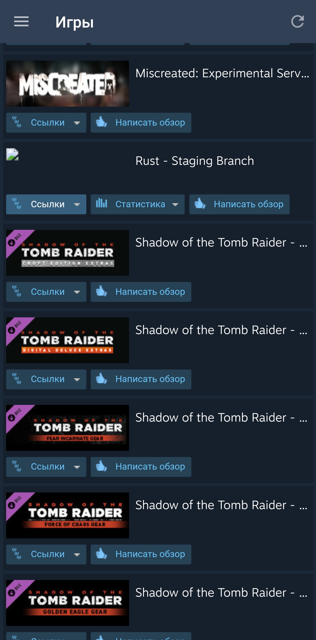The width and height of the screenshot is (316, 640).
Task: Expand Статистика dropdown for Rust Staging Branch
Action: point(138,204)
